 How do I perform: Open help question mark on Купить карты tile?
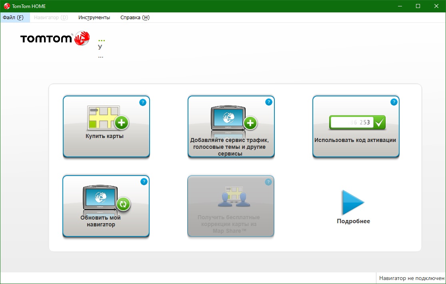pyautogui.click(x=143, y=102)
